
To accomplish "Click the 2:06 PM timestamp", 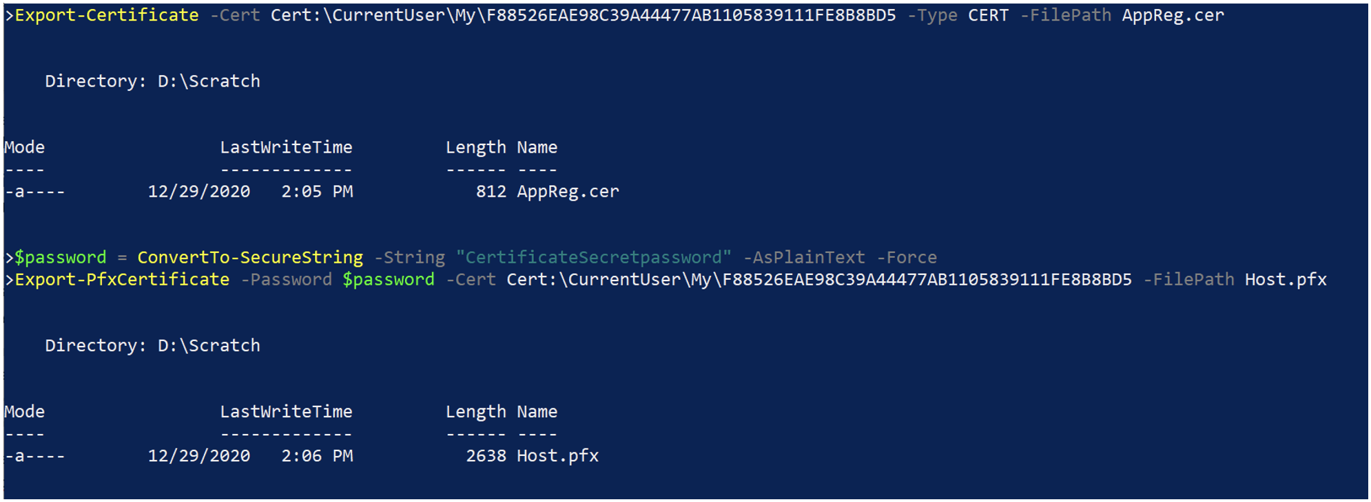I will [x=317, y=455].
